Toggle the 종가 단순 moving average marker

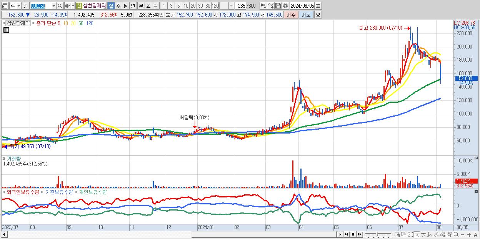pos(33,23)
